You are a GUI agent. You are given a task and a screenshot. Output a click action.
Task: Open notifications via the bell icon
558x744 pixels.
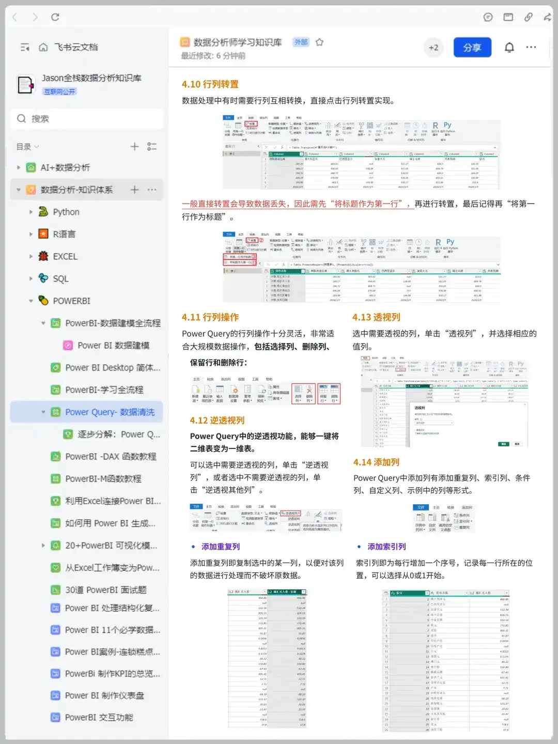[508, 47]
